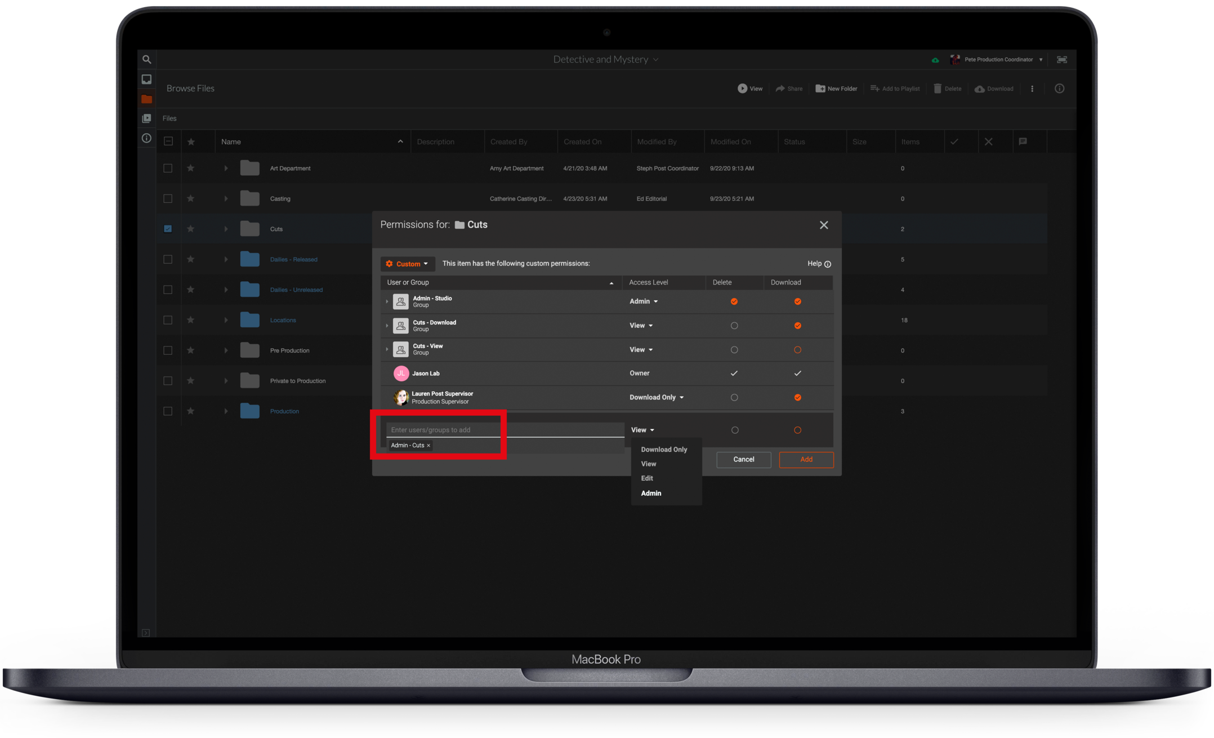Select Admin from access level menu
The height and width of the screenshot is (738, 1214).
[651, 493]
